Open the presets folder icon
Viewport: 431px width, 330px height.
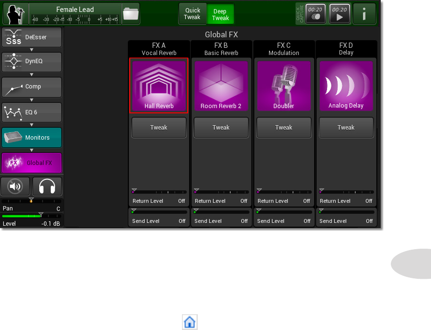[131, 14]
